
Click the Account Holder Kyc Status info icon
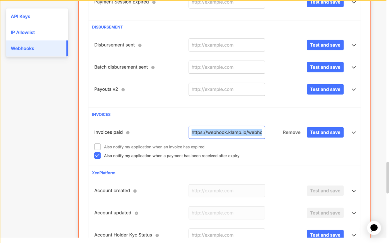tap(157, 235)
